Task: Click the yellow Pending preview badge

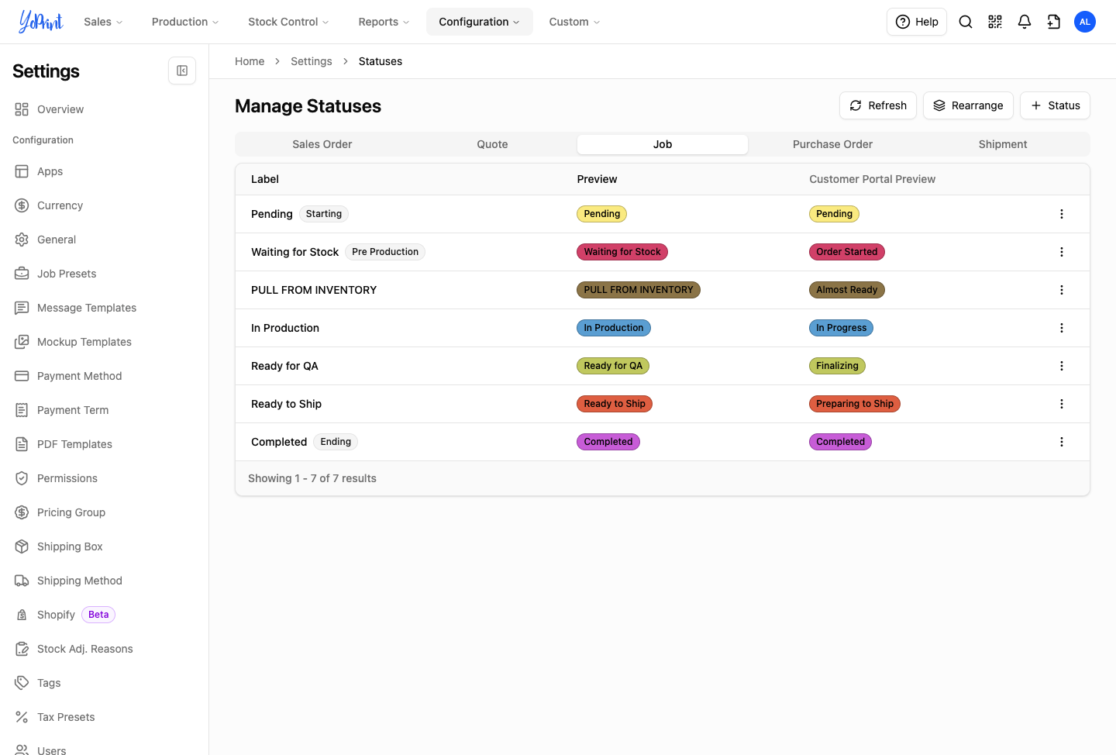Action: coord(602,214)
